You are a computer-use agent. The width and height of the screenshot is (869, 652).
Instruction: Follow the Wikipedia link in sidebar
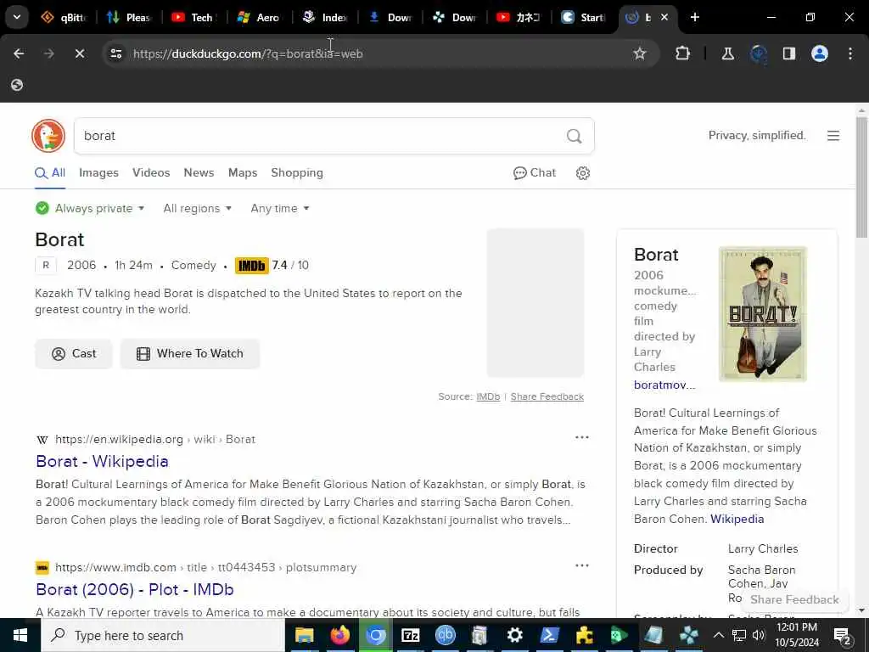click(x=737, y=519)
